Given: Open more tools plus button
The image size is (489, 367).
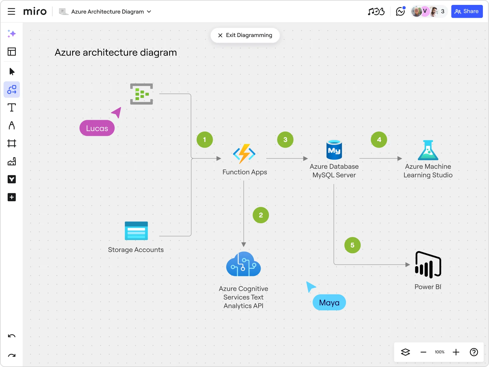Looking at the screenshot, I should click(x=12, y=197).
